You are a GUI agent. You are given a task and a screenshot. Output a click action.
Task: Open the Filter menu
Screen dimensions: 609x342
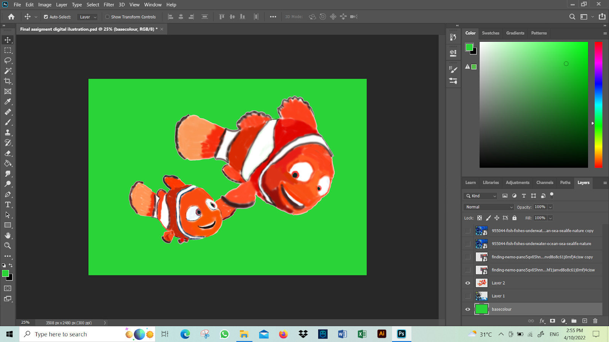pos(109,5)
